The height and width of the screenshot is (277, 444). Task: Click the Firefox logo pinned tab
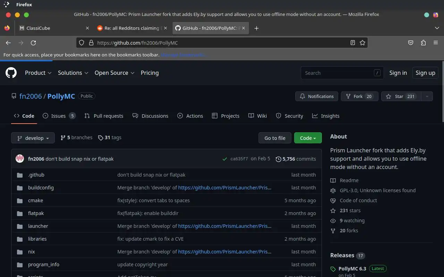coord(7,28)
